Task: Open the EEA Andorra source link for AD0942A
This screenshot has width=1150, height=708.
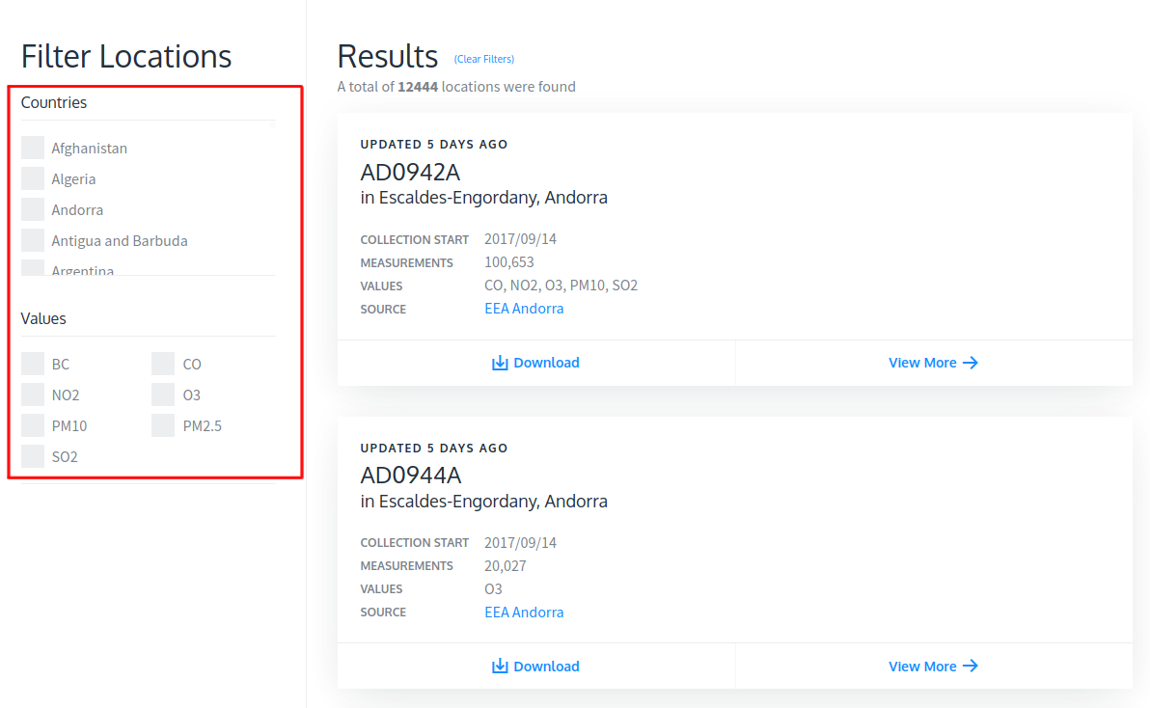Action: [x=524, y=309]
